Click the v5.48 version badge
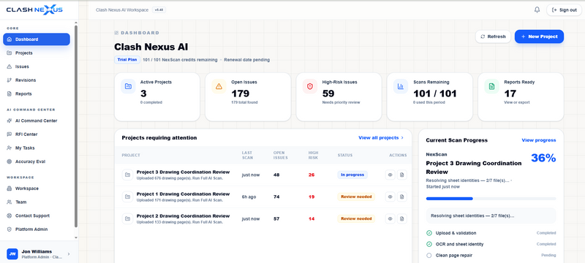Viewport: 585px width, 263px height. click(159, 10)
